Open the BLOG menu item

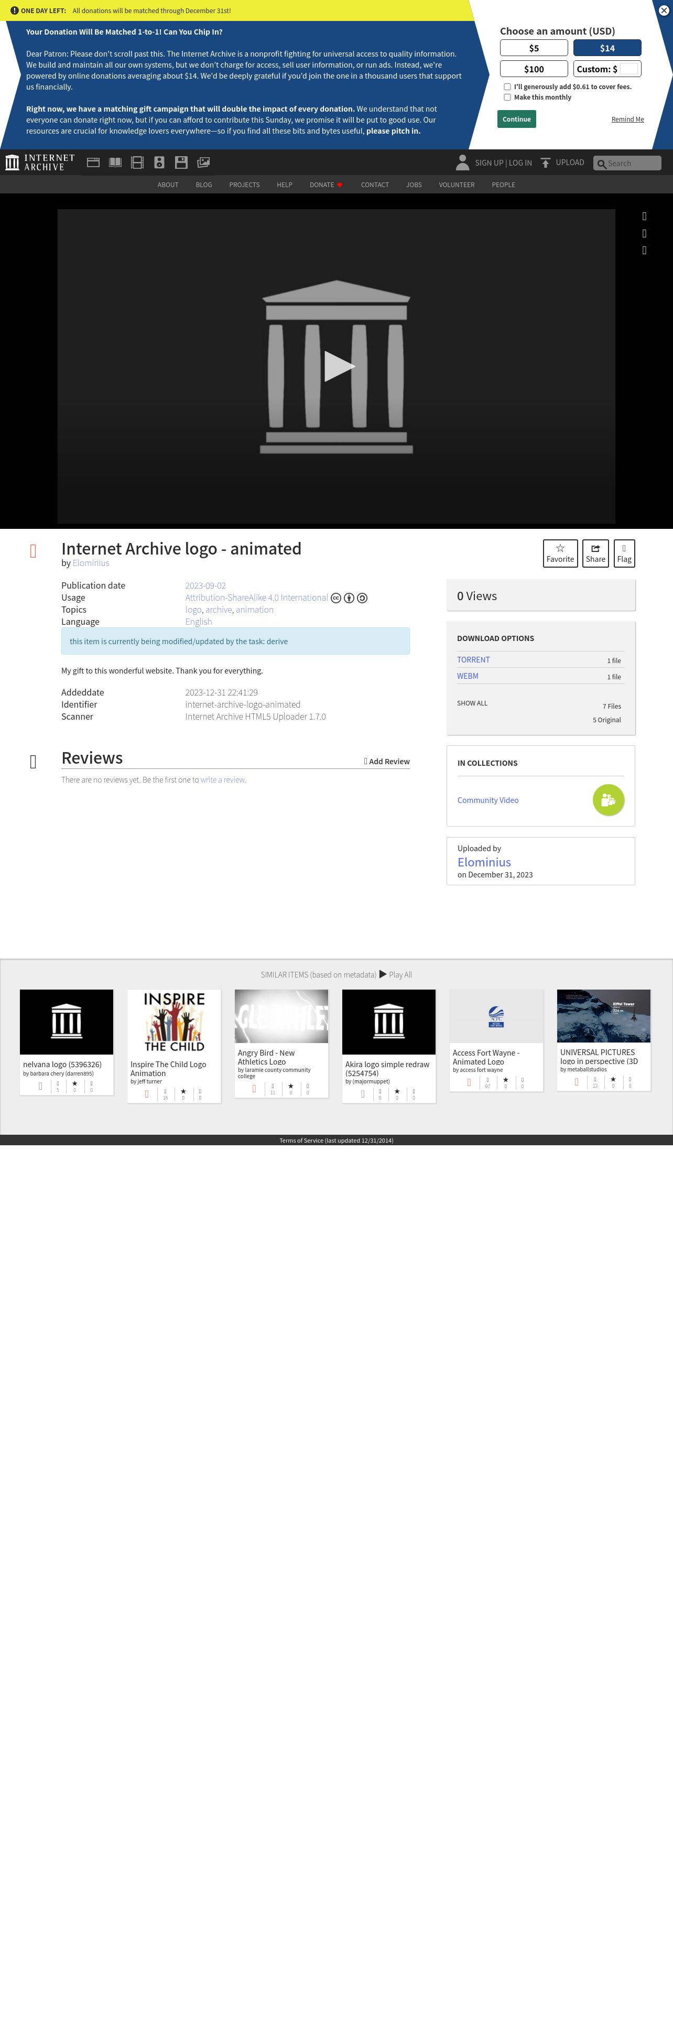(x=204, y=185)
